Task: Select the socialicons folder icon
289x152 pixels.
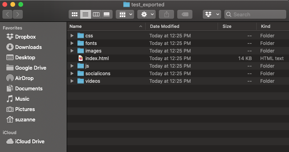Action: [81, 73]
